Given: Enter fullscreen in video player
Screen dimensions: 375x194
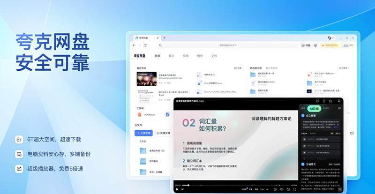Looking at the screenshot, I should 295,189.
